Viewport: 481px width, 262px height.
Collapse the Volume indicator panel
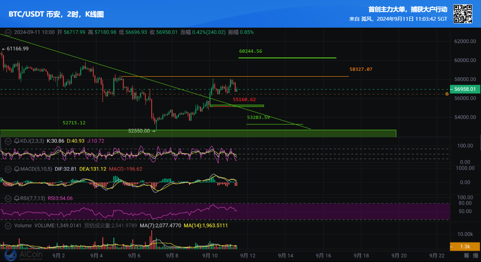(x=7, y=226)
